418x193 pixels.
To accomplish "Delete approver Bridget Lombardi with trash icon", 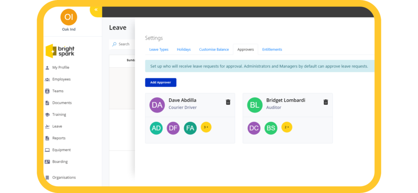I will 326,102.
